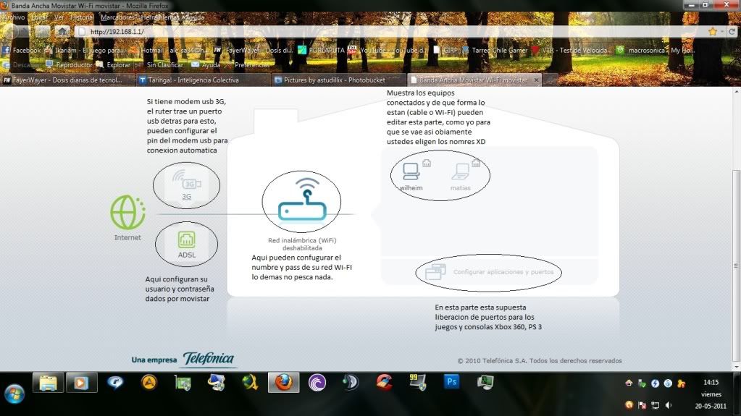The image size is (741, 416).
Task: Click the copyright 2010 Telefónica S.A. text
Action: [539, 361]
